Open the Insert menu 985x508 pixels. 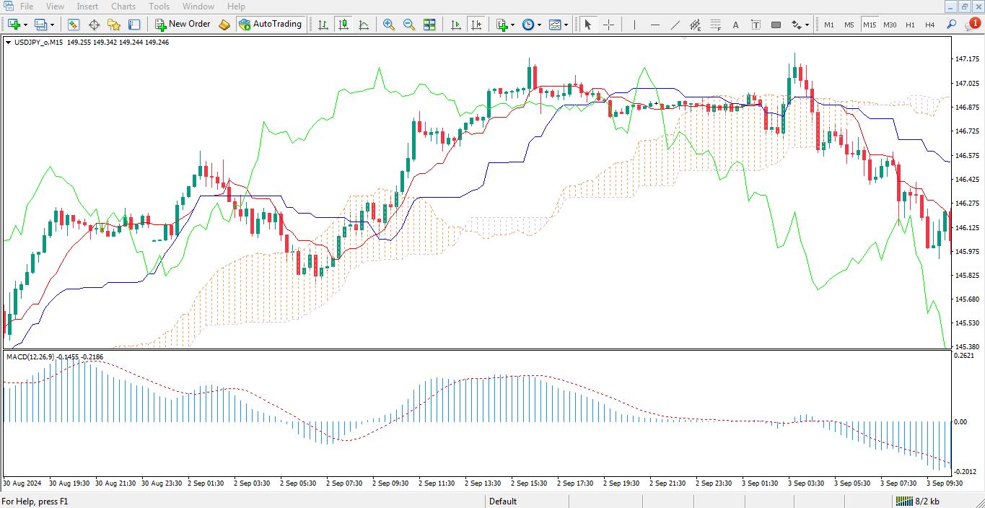pos(87,6)
